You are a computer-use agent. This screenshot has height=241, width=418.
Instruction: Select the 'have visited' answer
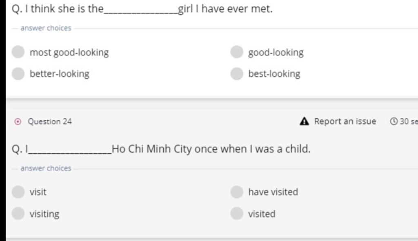coord(237,192)
